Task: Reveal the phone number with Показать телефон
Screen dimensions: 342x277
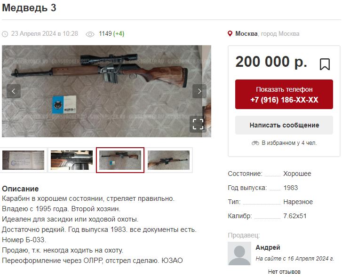Action: [x=284, y=94]
